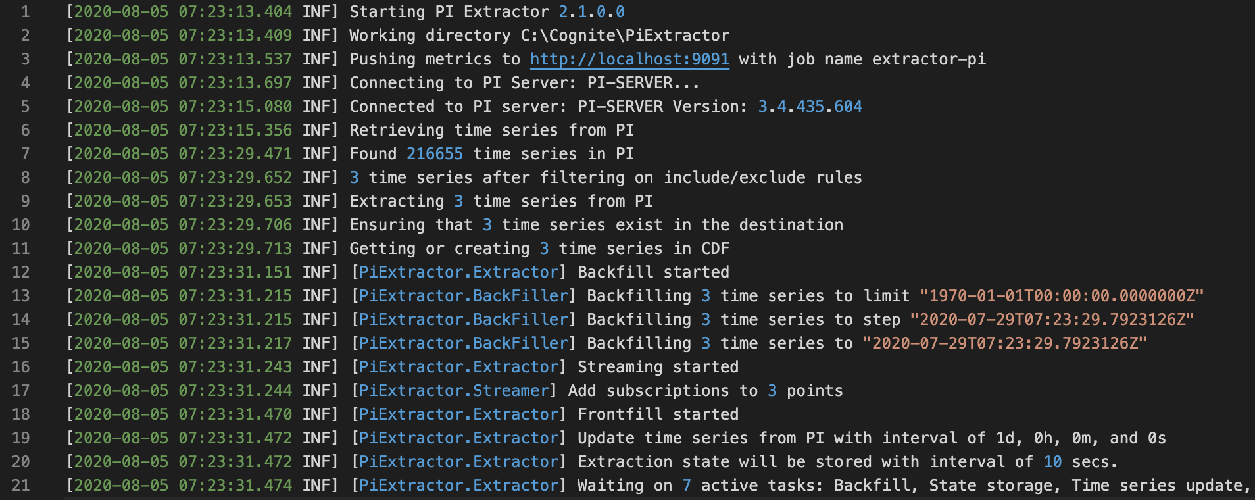The height and width of the screenshot is (500, 1255).
Task: Click the number 216655 on line 7
Action: (x=435, y=154)
